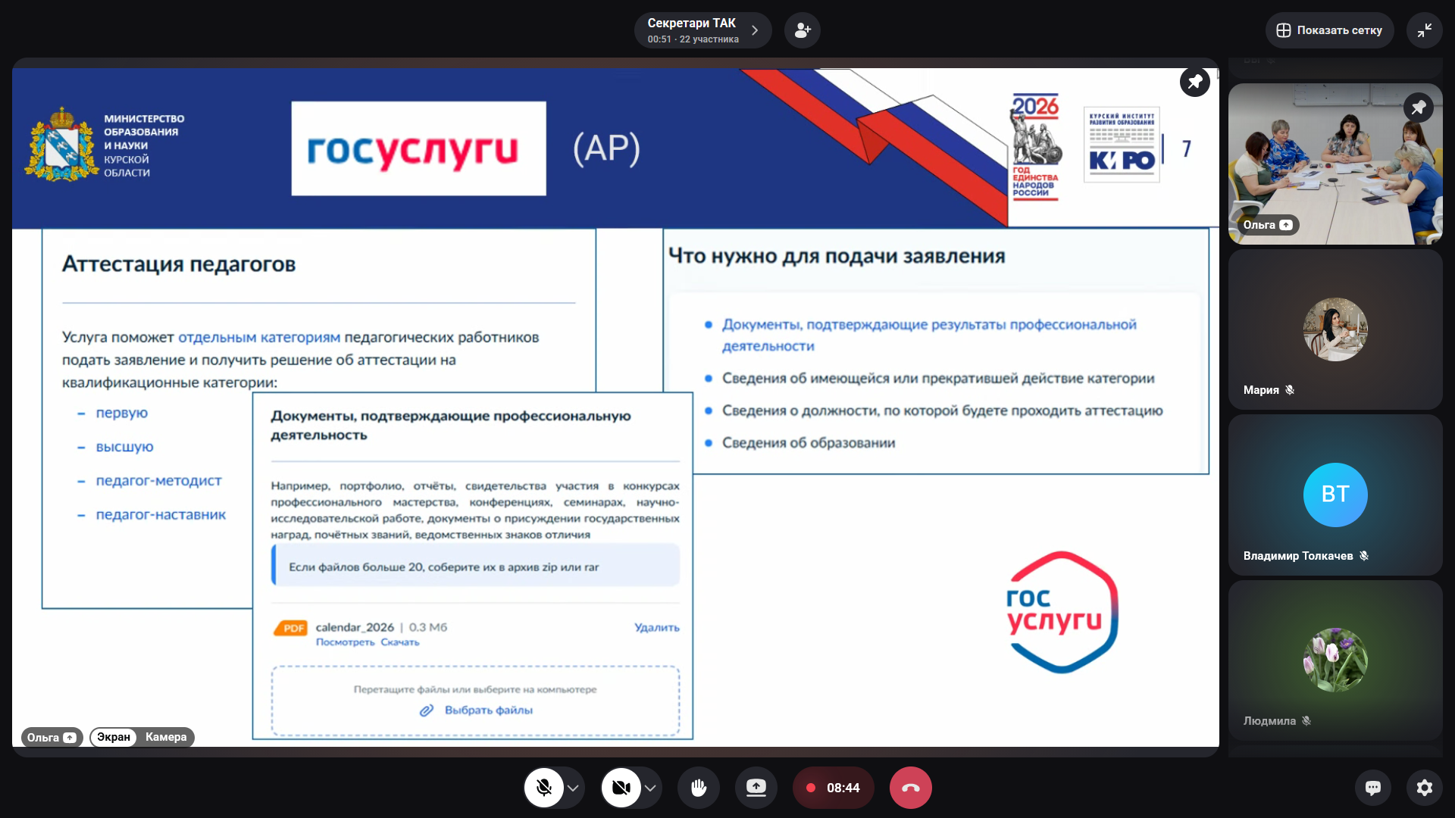1455x818 pixels.
Task: Switch to the Экран view tab
Action: [x=114, y=737]
